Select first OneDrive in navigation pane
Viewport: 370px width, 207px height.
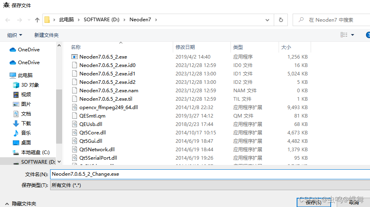pos(24,50)
